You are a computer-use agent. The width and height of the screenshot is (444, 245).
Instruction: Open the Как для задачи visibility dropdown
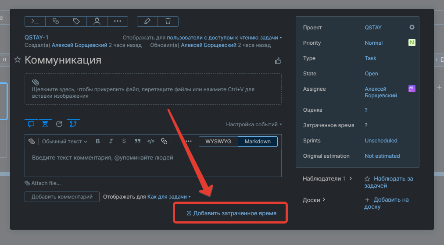tap(169, 197)
